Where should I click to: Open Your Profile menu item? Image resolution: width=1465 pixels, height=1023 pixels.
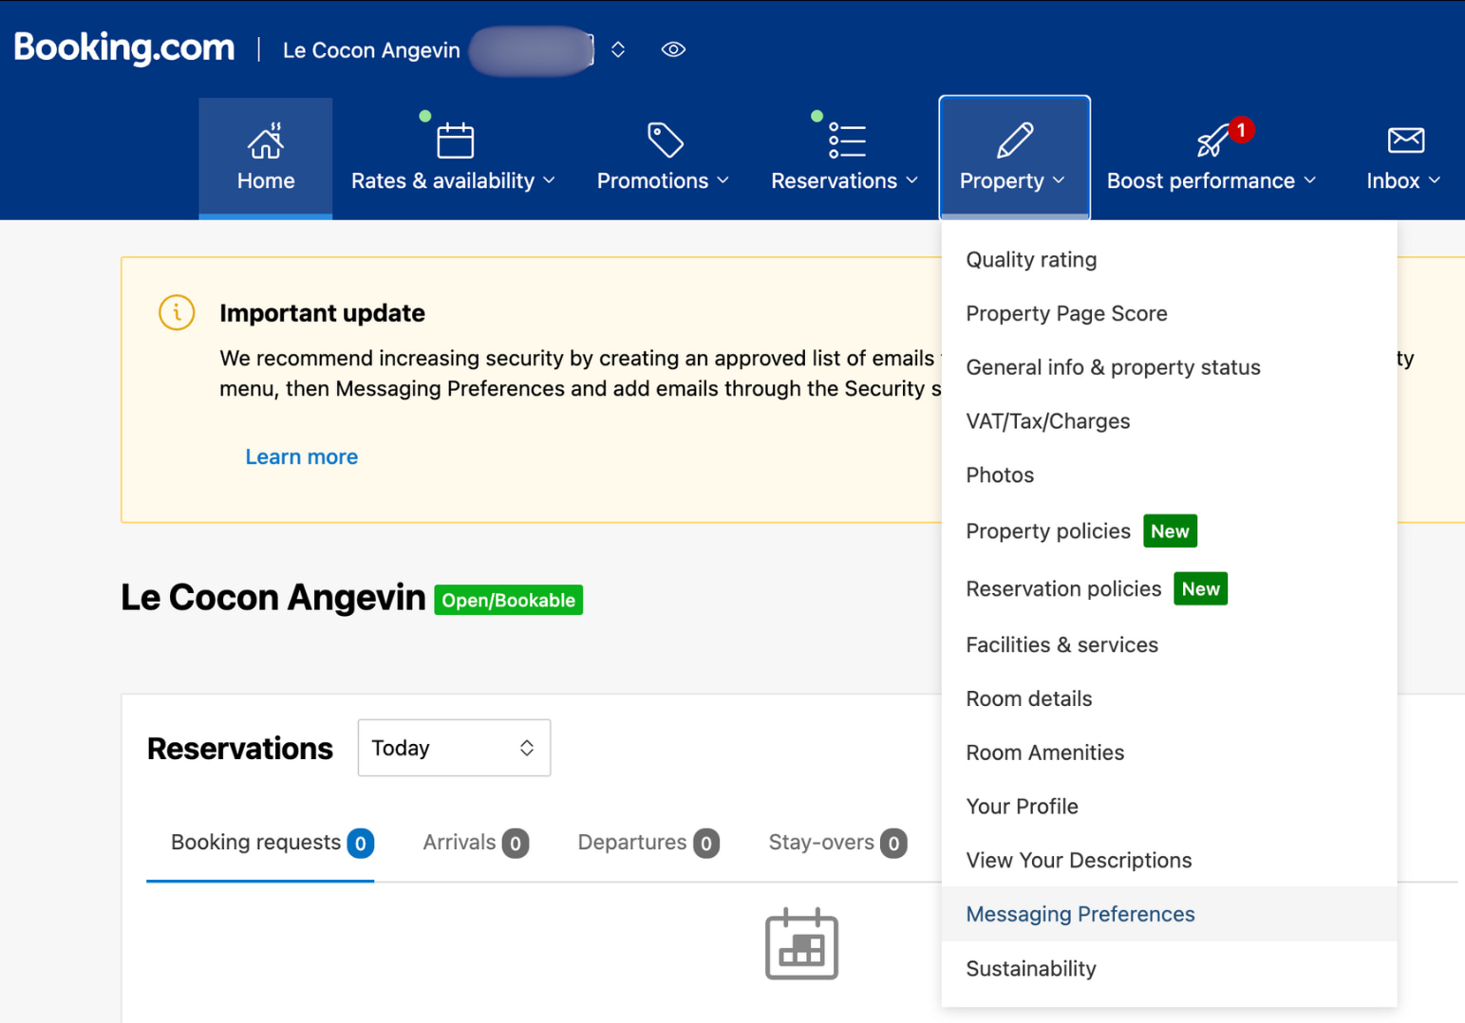[1169, 807]
